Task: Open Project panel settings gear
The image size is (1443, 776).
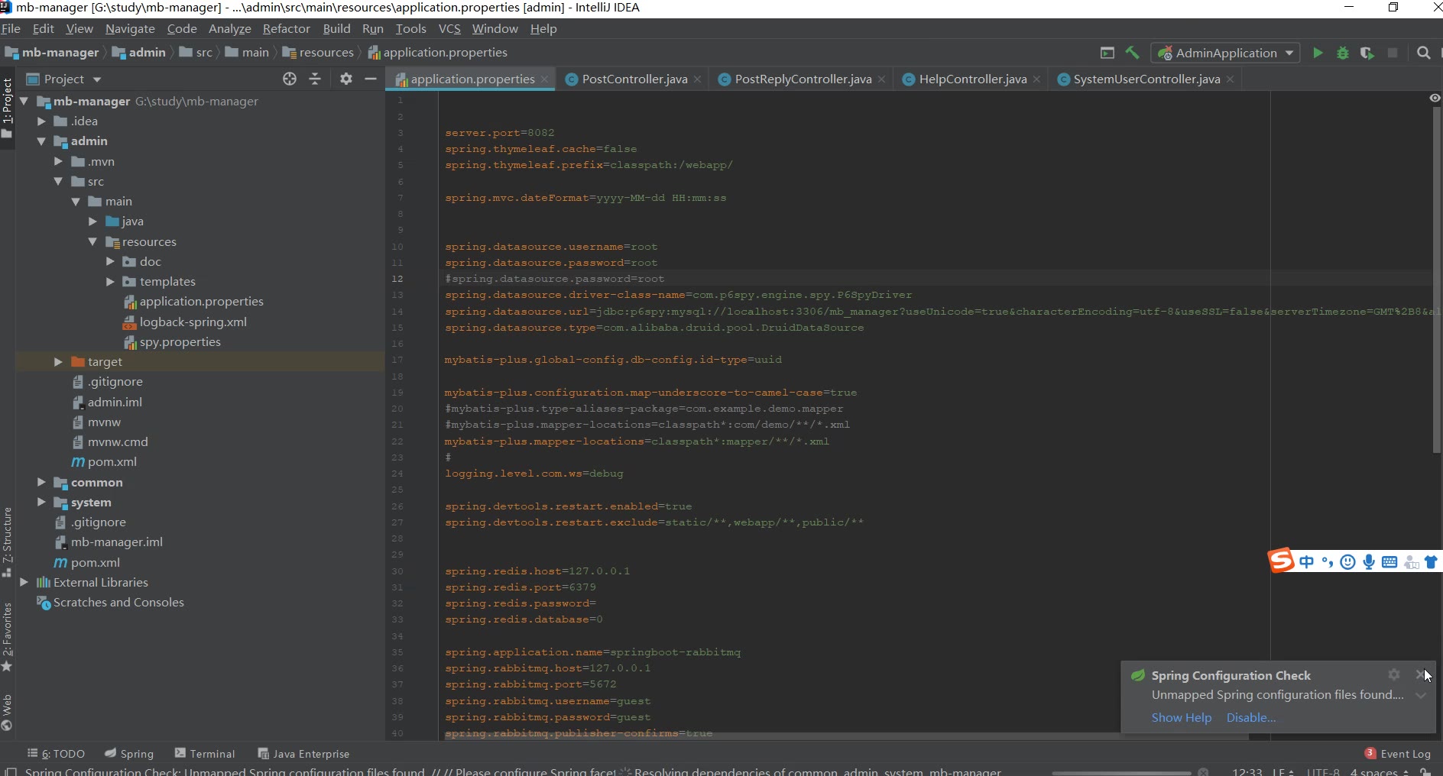Action: click(345, 79)
